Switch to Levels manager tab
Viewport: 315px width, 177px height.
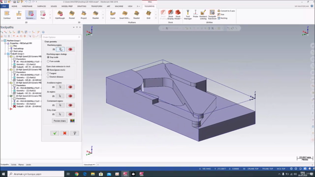29,165
